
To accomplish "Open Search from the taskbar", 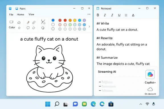I will click(x=57, y=104).
